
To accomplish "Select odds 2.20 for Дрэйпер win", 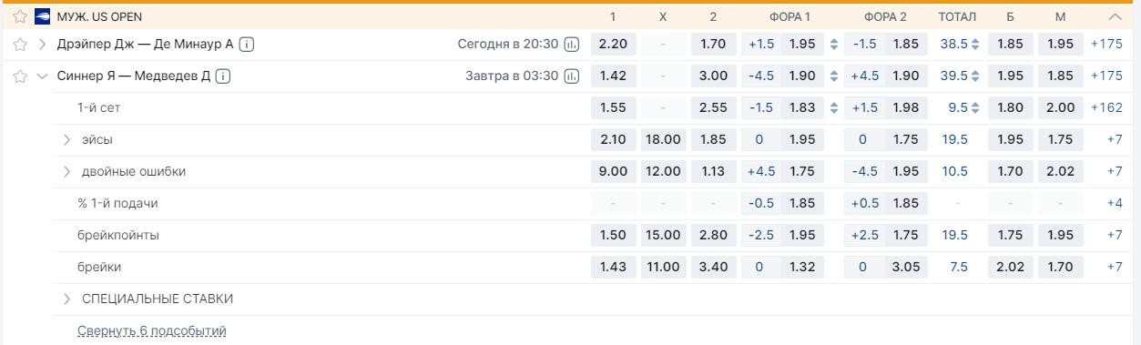I will coord(613,44).
